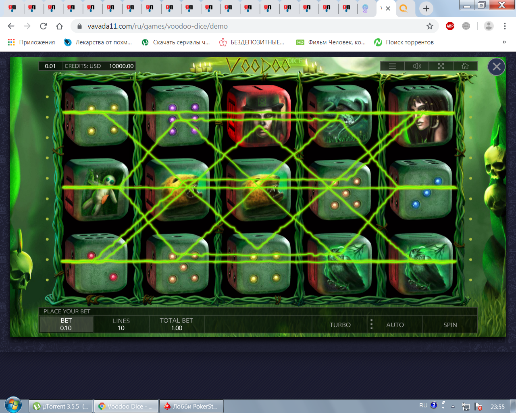Close the game overlay X button

(x=496, y=67)
